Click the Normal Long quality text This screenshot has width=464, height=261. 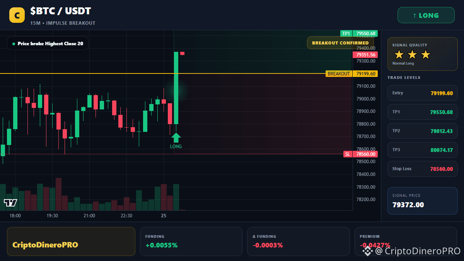coord(403,63)
